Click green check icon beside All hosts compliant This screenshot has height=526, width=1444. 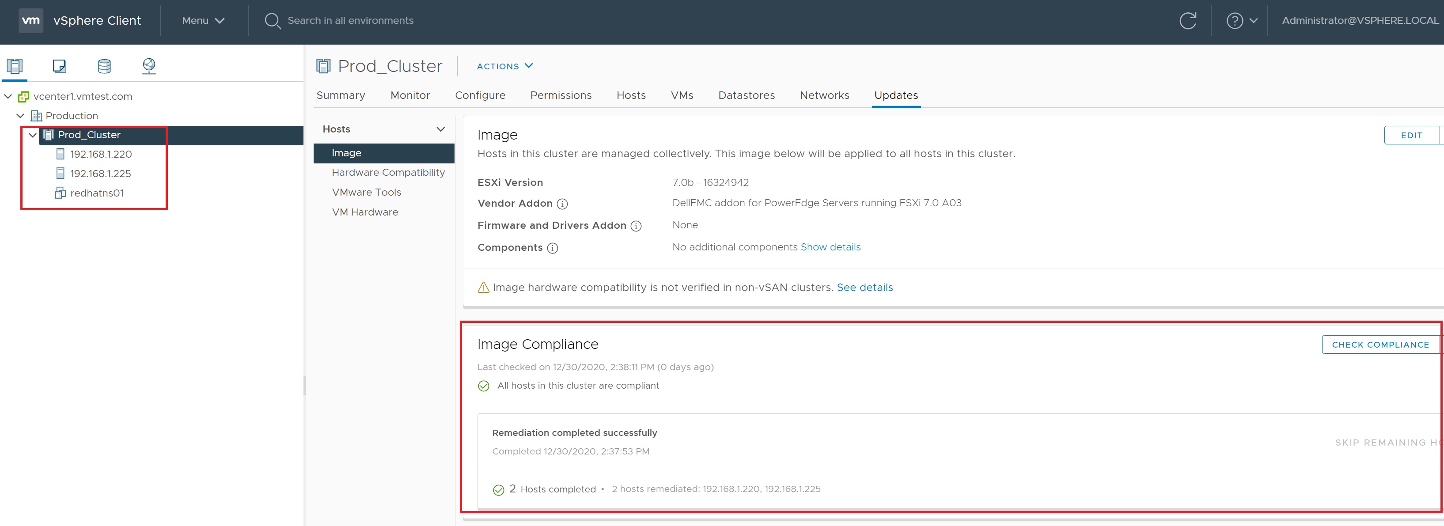click(484, 386)
